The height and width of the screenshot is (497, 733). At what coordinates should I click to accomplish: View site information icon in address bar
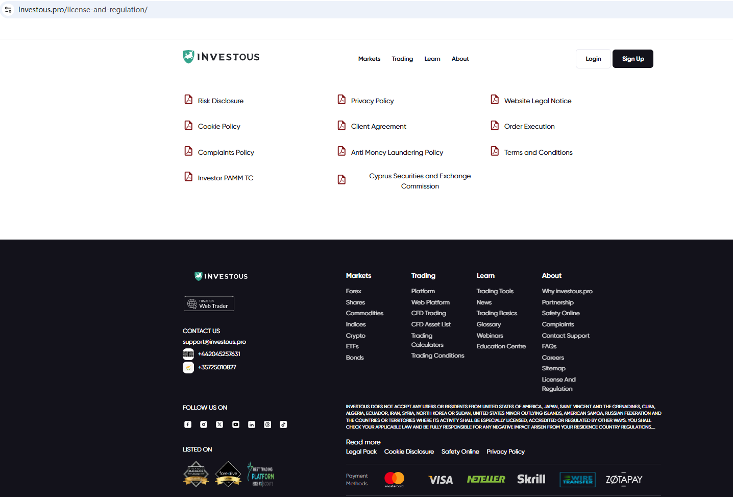(8, 10)
